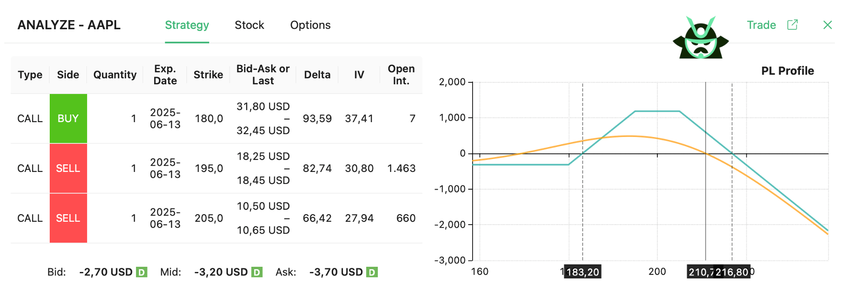Click the green D badge beside Ask

point(372,273)
